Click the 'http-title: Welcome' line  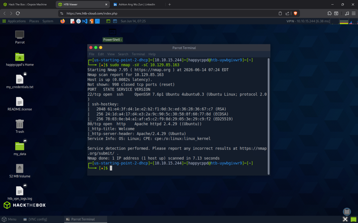coord(111,129)
